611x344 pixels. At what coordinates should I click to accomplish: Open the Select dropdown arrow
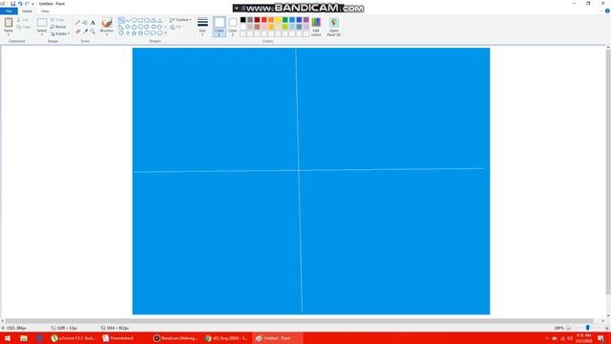[x=42, y=34]
